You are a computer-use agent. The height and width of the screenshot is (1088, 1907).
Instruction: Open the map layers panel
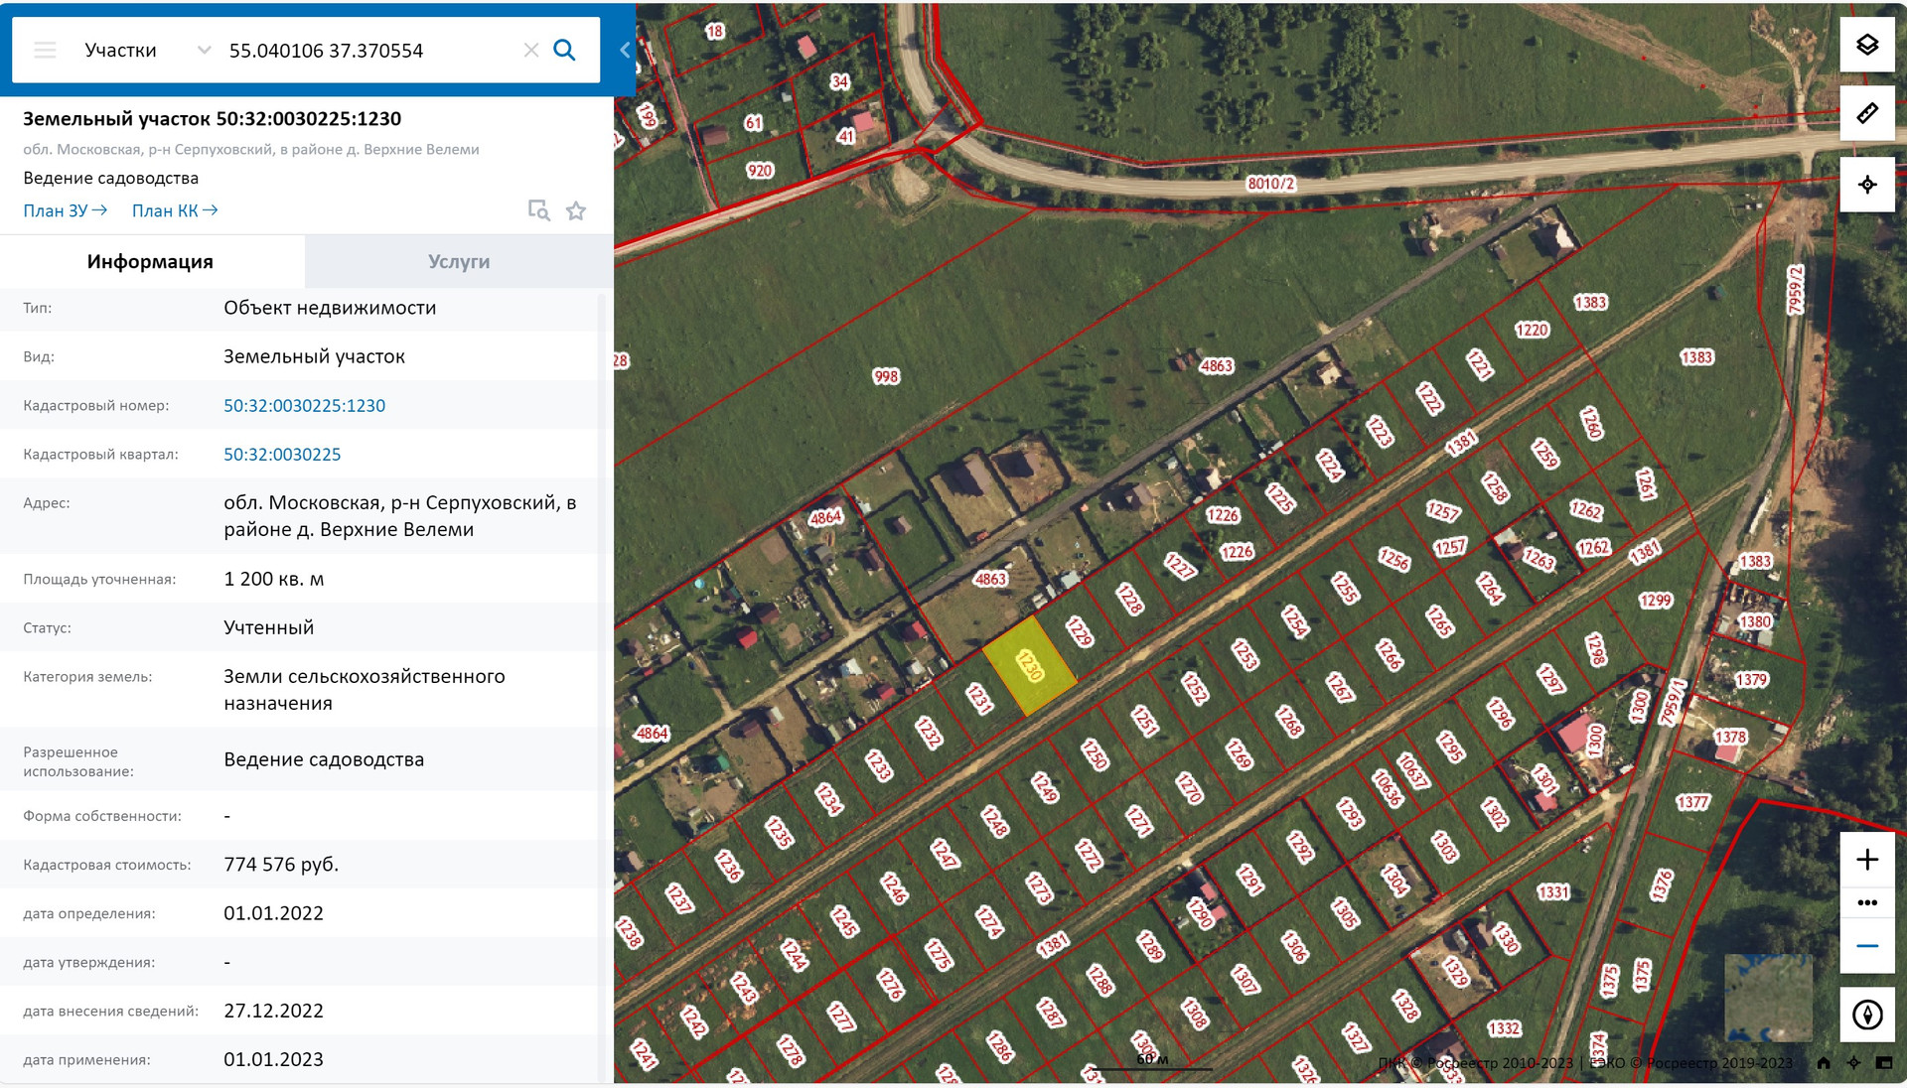point(1867,45)
